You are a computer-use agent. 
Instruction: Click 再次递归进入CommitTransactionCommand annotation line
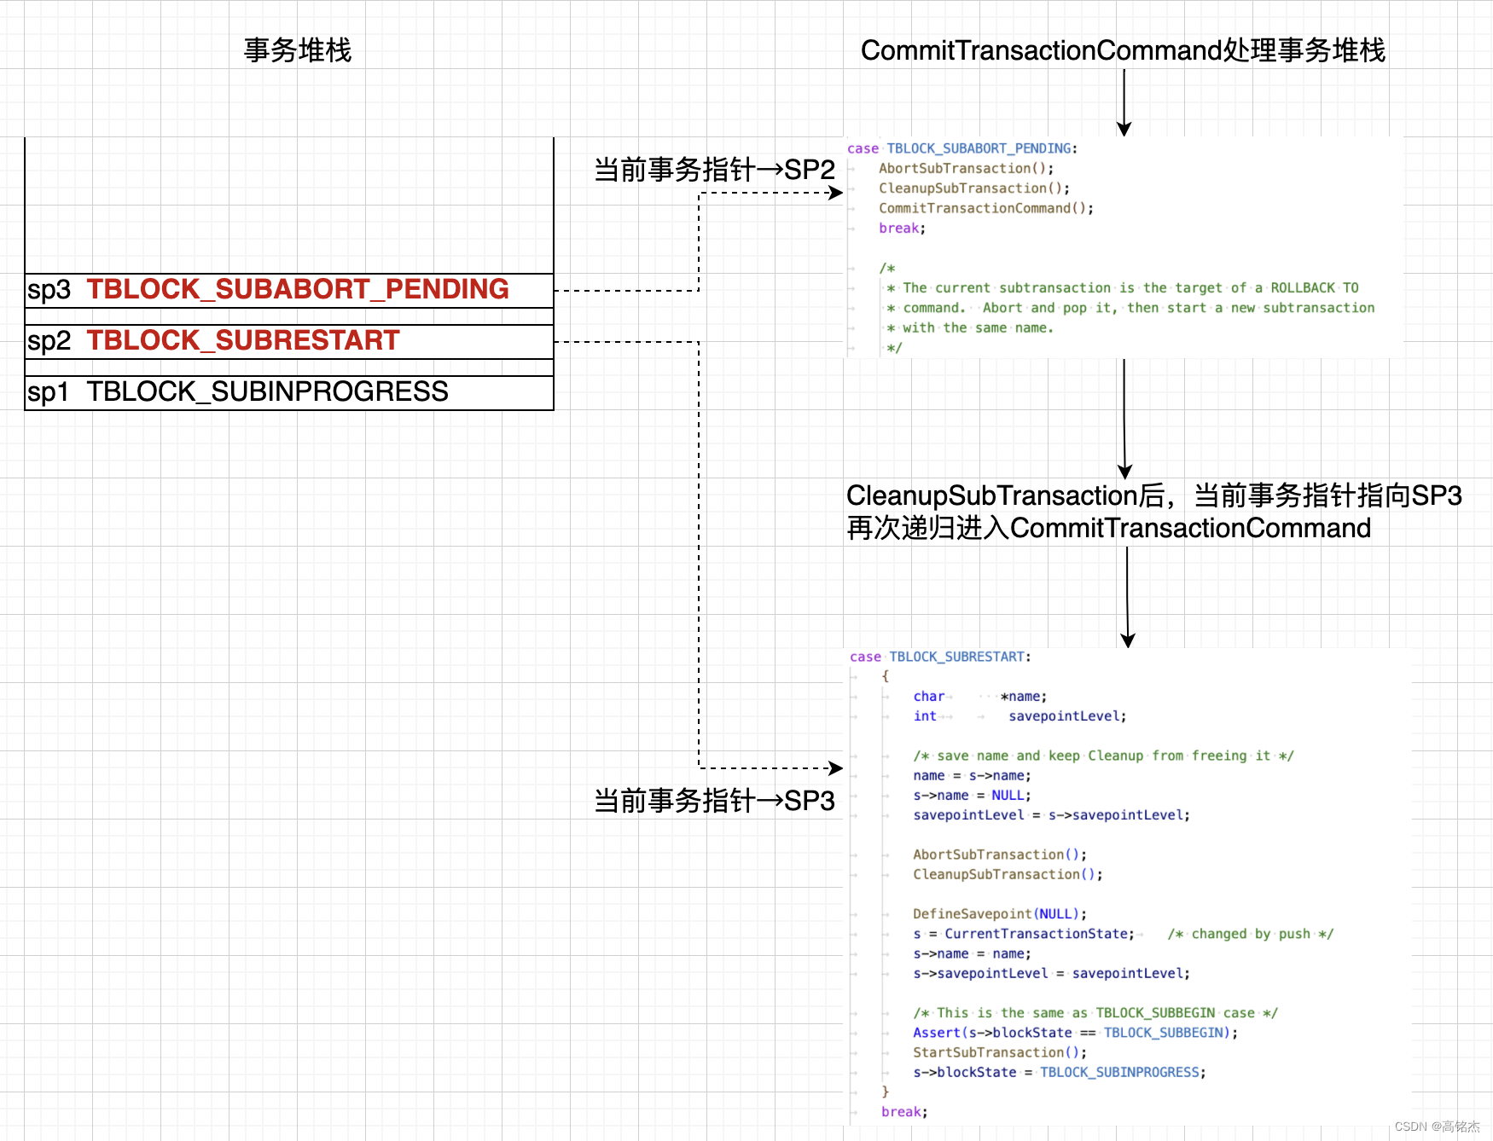(x=1109, y=528)
